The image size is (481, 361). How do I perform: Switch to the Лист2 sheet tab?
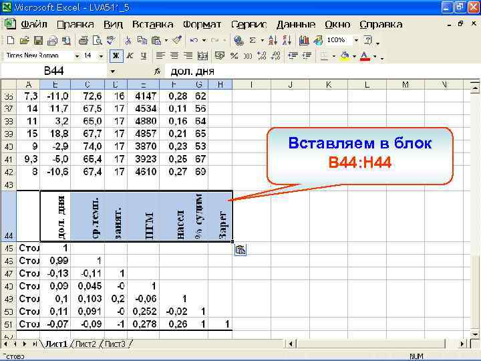click(86, 344)
